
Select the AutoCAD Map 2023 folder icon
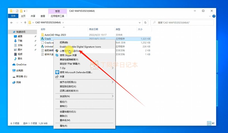[42, 35]
